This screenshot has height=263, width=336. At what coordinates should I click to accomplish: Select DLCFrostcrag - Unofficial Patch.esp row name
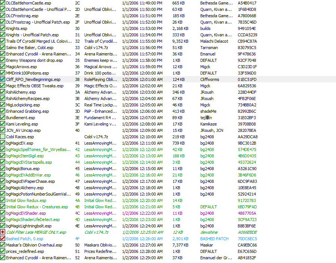(x=38, y=22)
